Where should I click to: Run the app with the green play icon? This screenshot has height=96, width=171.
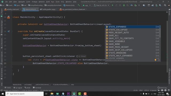[x=112, y=5]
